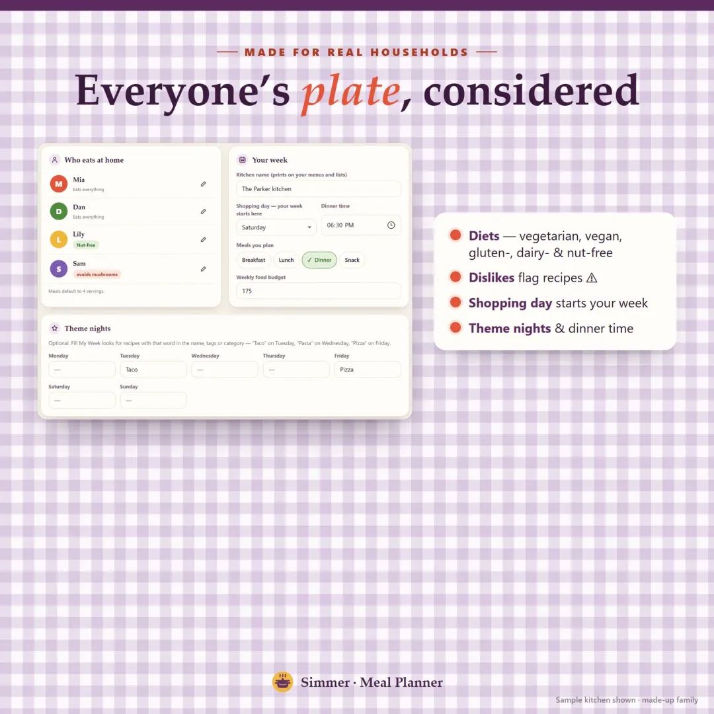Screen dimensions: 714x714
Task: Click the Weekly food budget field
Action: 318,291
